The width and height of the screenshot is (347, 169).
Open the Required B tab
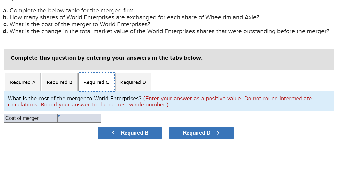(59, 82)
